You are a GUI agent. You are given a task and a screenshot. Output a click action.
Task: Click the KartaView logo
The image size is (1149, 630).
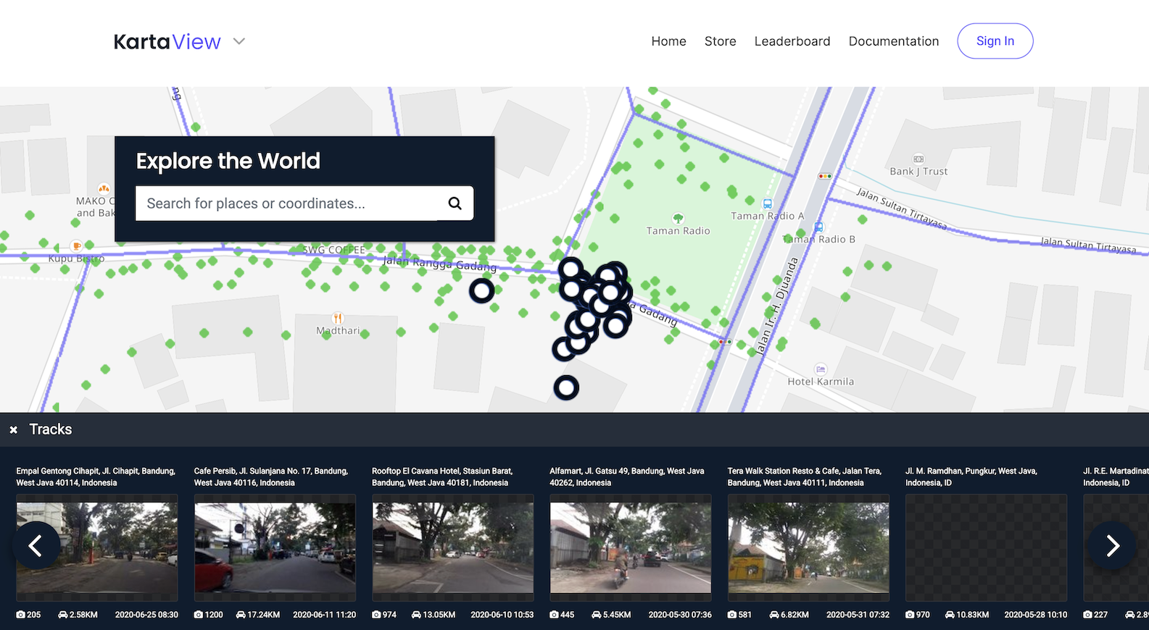pyautogui.click(x=167, y=41)
